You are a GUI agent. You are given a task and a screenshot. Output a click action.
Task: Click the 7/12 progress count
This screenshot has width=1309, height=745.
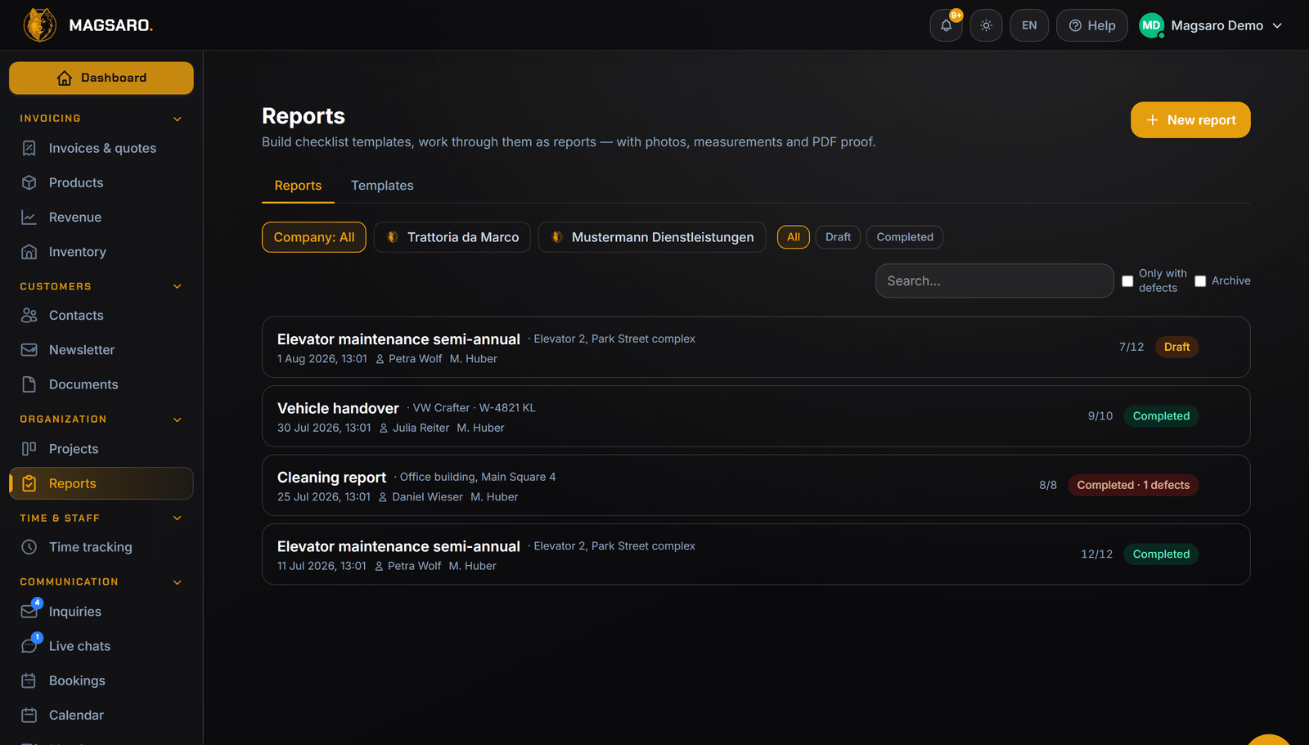tap(1131, 347)
